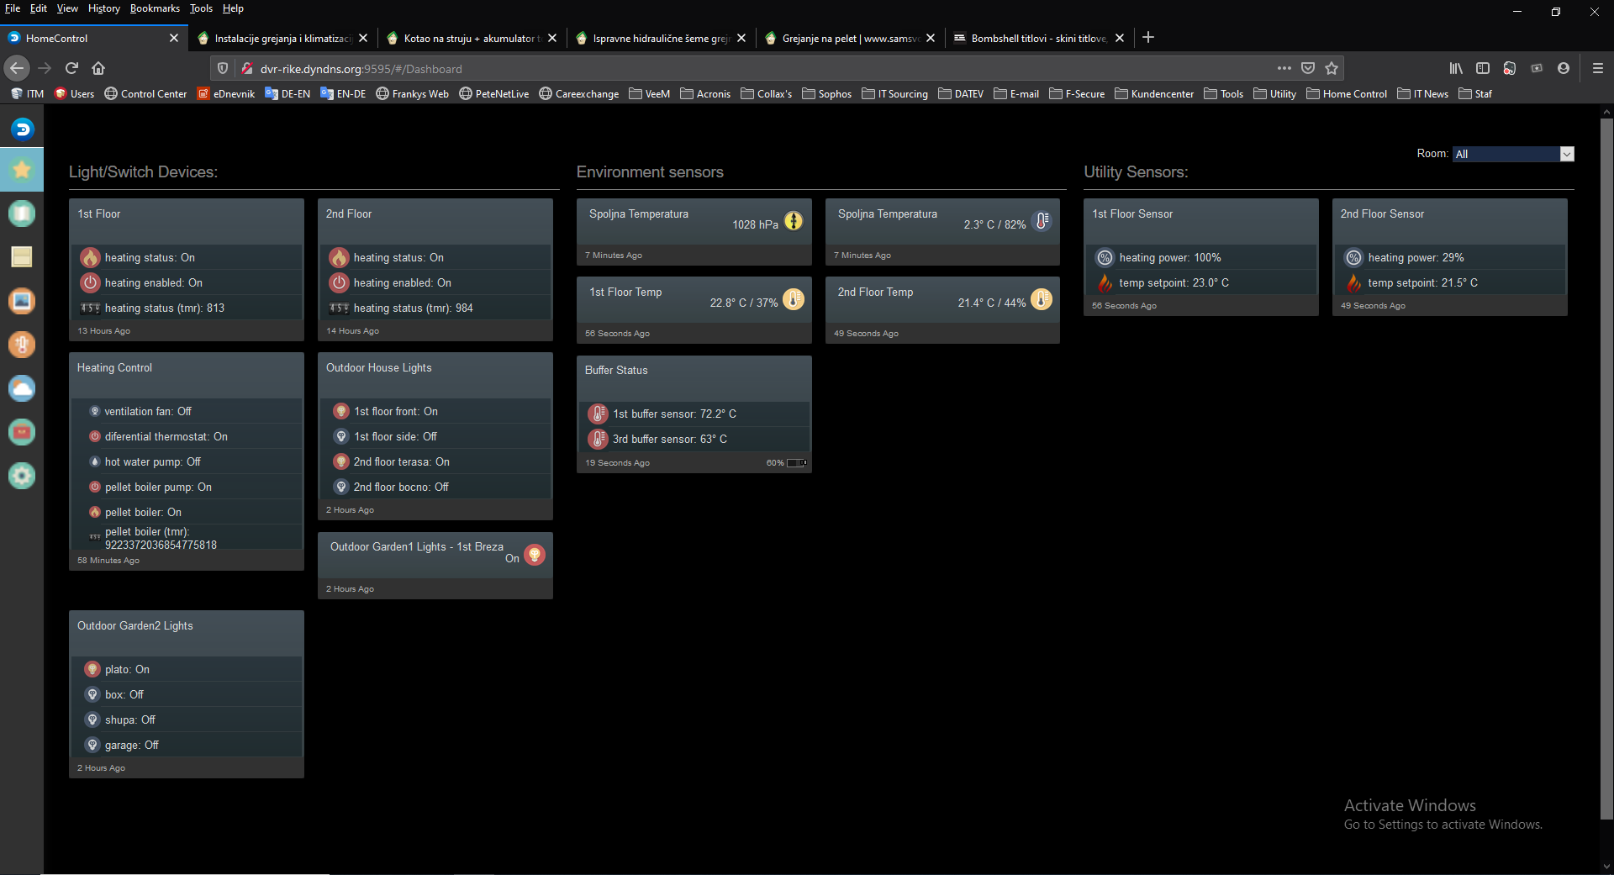Viewport: 1614px width, 875px height.
Task: Click the red briefcase sidebar icon
Action: [22, 432]
